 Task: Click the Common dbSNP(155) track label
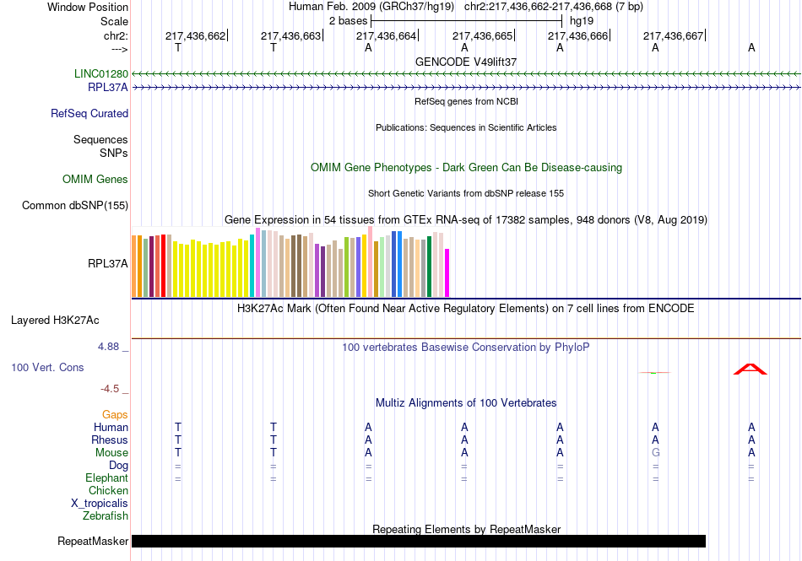click(x=75, y=205)
